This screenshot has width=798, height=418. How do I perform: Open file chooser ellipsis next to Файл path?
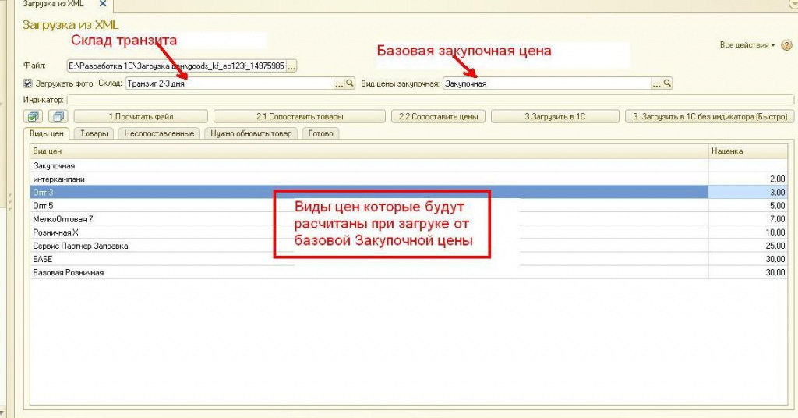tap(291, 66)
